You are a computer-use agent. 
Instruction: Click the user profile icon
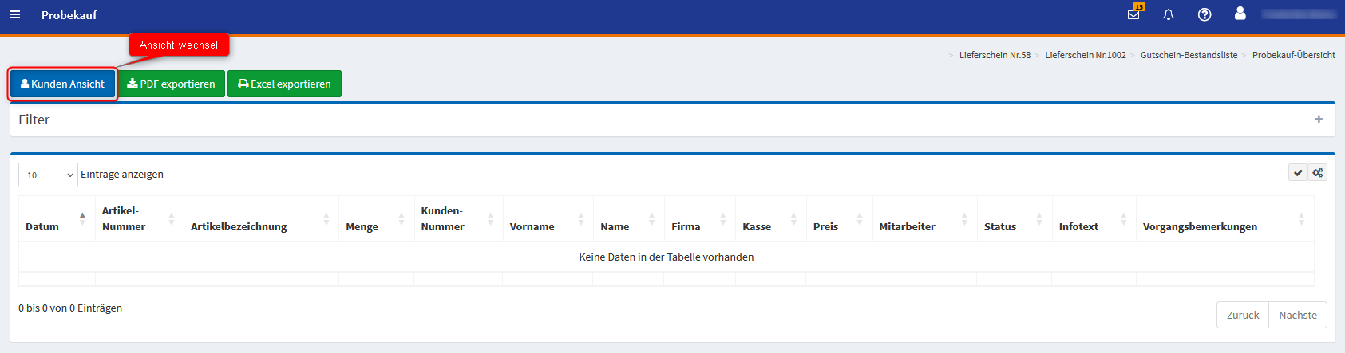pos(1240,14)
